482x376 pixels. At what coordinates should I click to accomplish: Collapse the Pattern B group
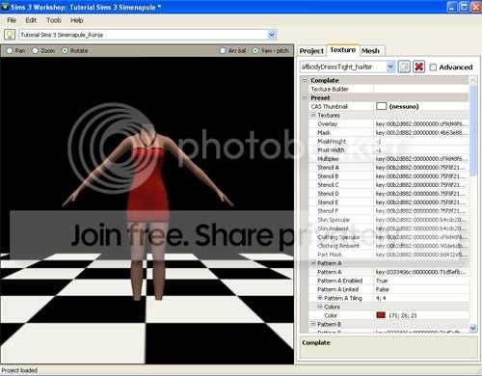coord(313,324)
